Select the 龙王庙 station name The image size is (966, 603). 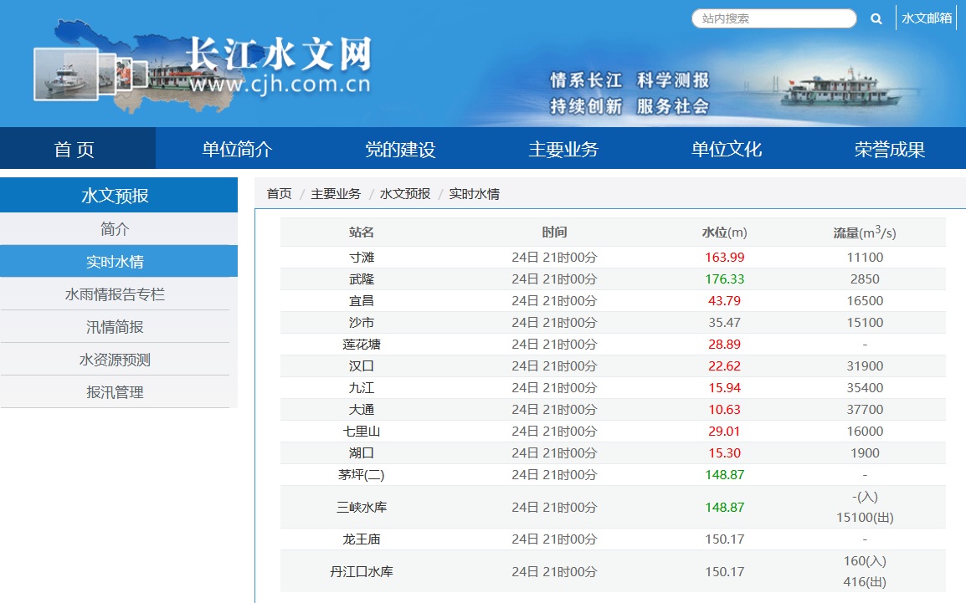coord(362,539)
